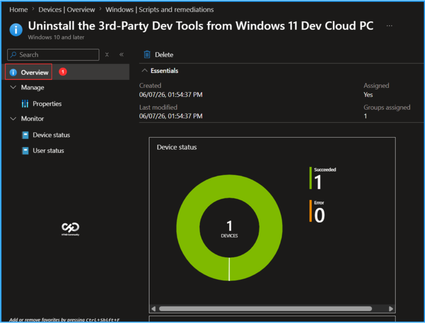Open User status in the sidebar
The image size is (425, 323).
click(49, 151)
